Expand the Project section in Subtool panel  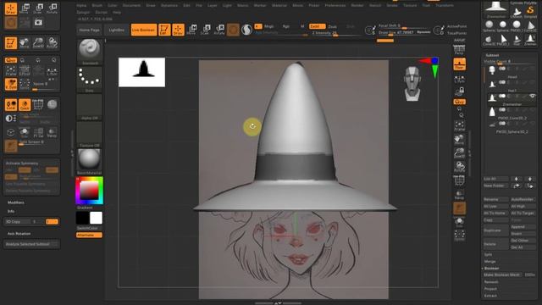tap(490, 289)
